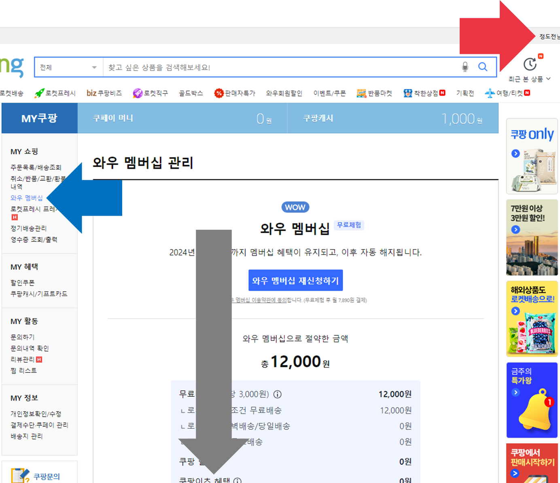Click the store icon beside 착한상점
This screenshot has width=560, height=483.
point(408,93)
